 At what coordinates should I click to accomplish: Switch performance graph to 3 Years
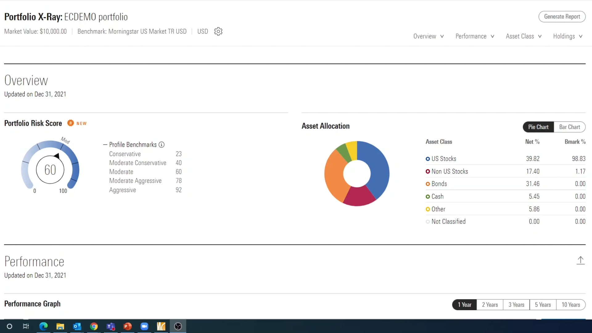coord(516,305)
